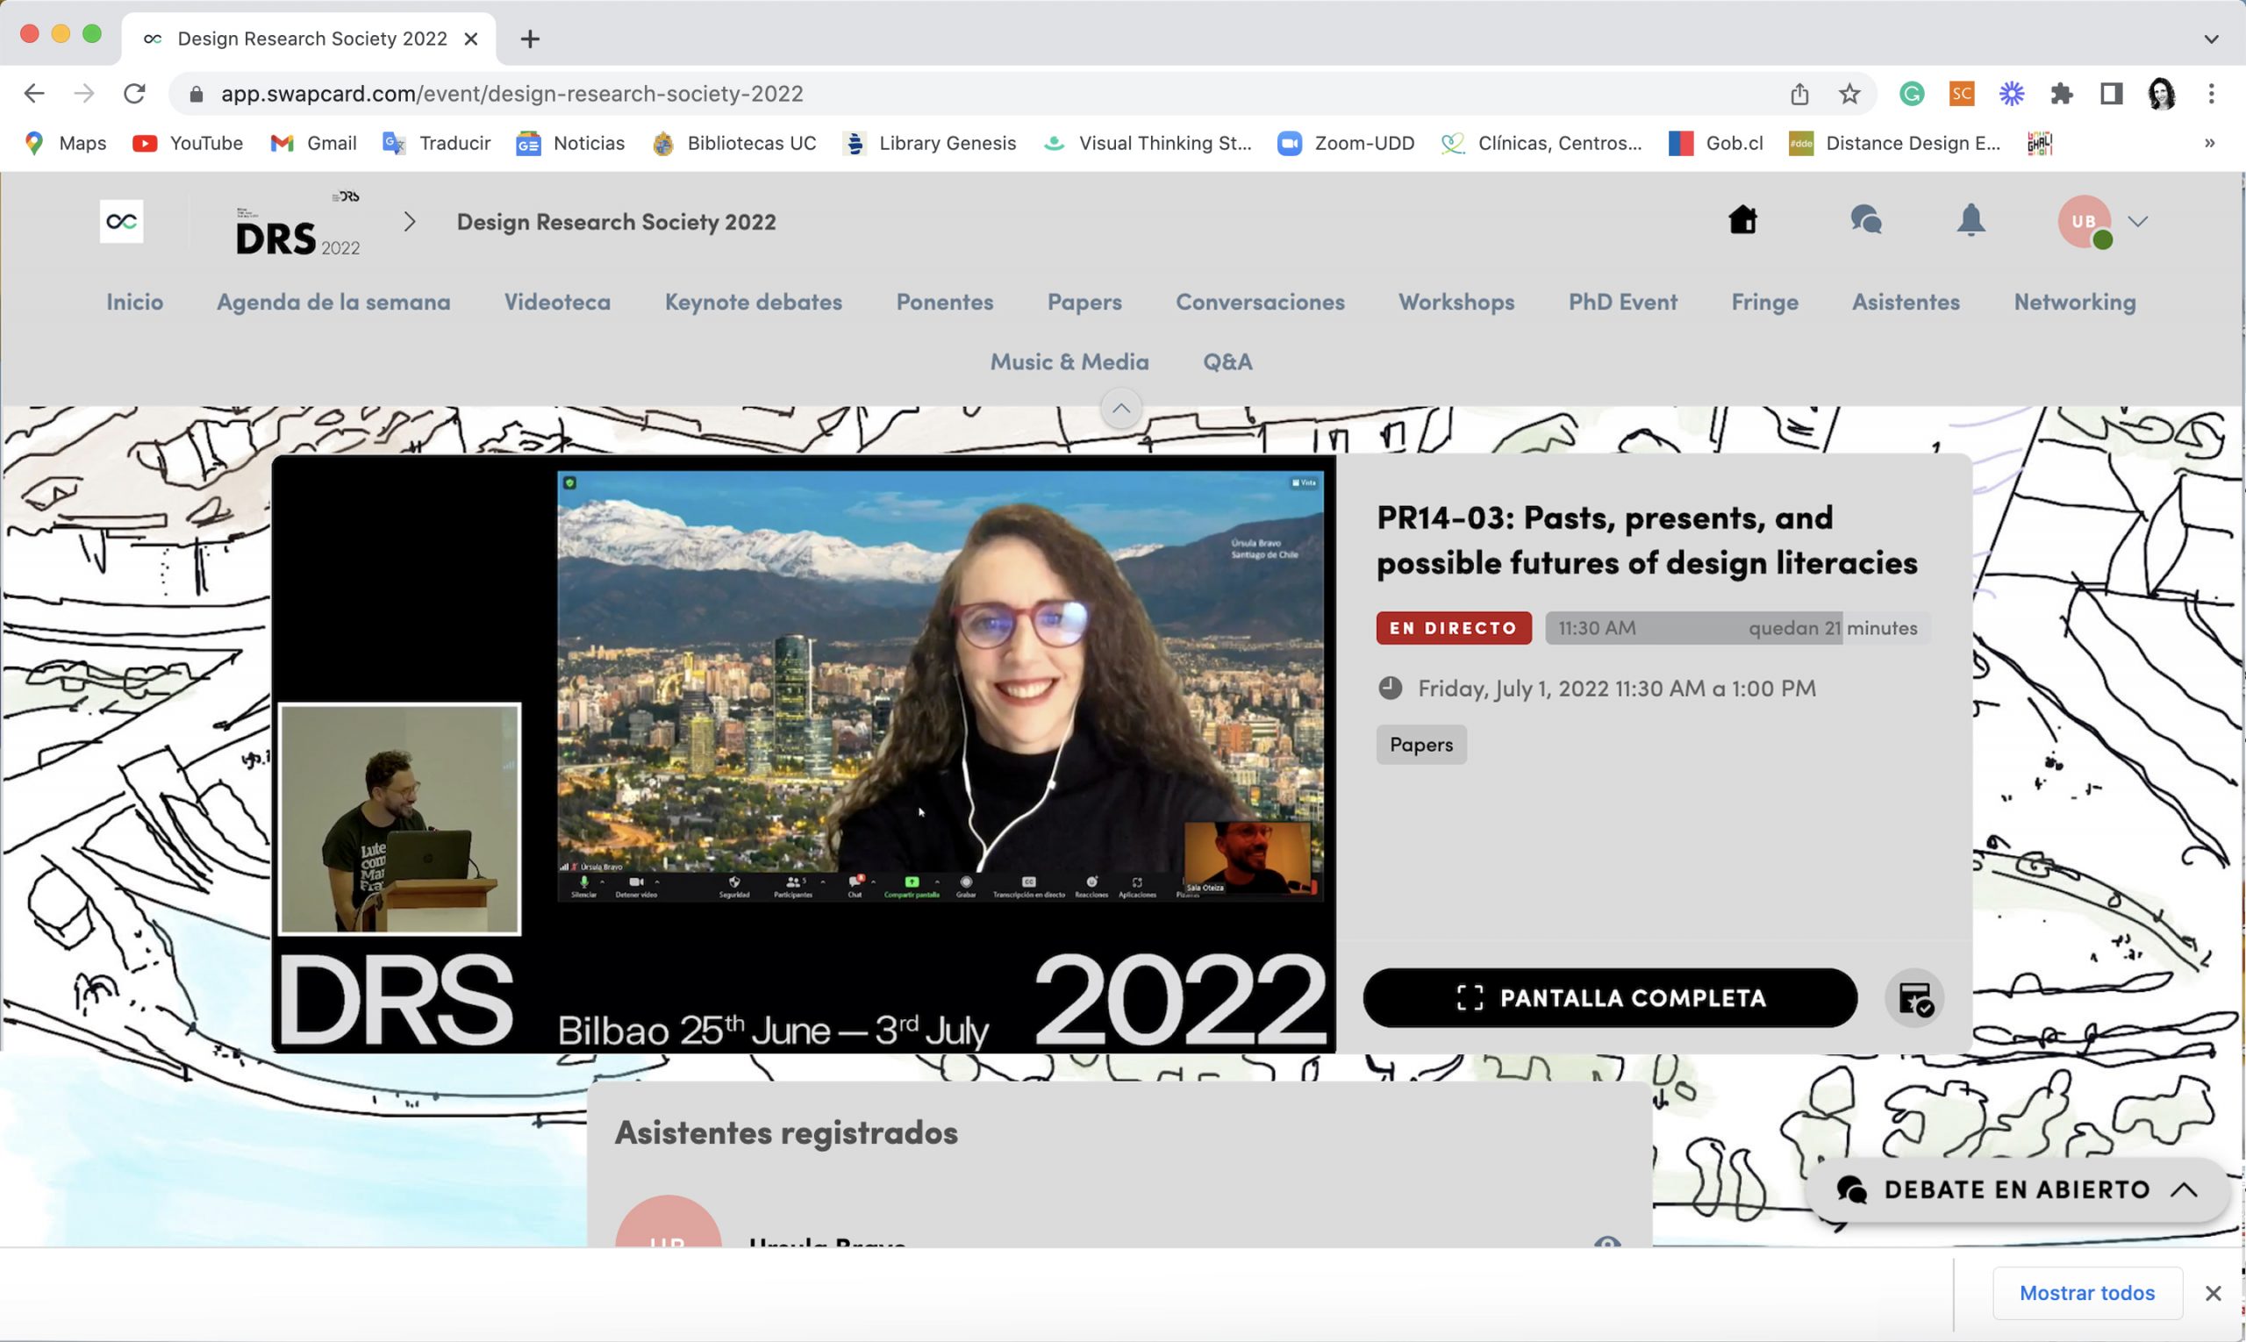Open Asistentes tab
Image resolution: width=2246 pixels, height=1342 pixels.
(x=1906, y=302)
